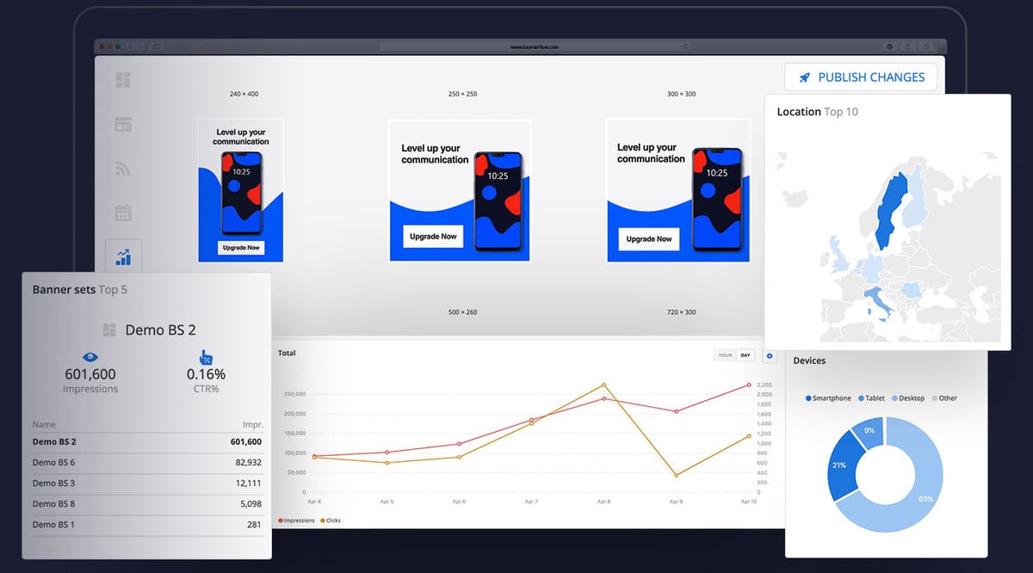
Task: Click the 500 × 260 size label
Action: tap(462, 312)
